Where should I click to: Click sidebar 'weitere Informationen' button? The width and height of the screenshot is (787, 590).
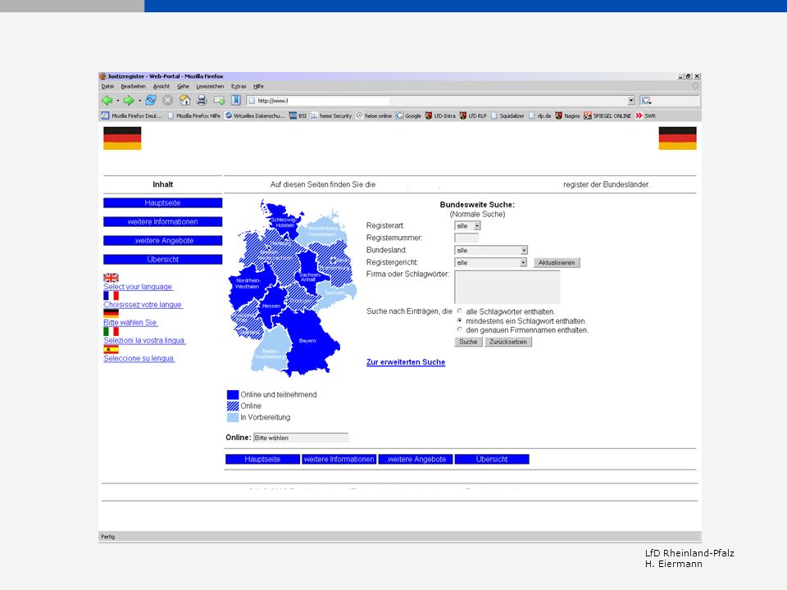pos(162,222)
